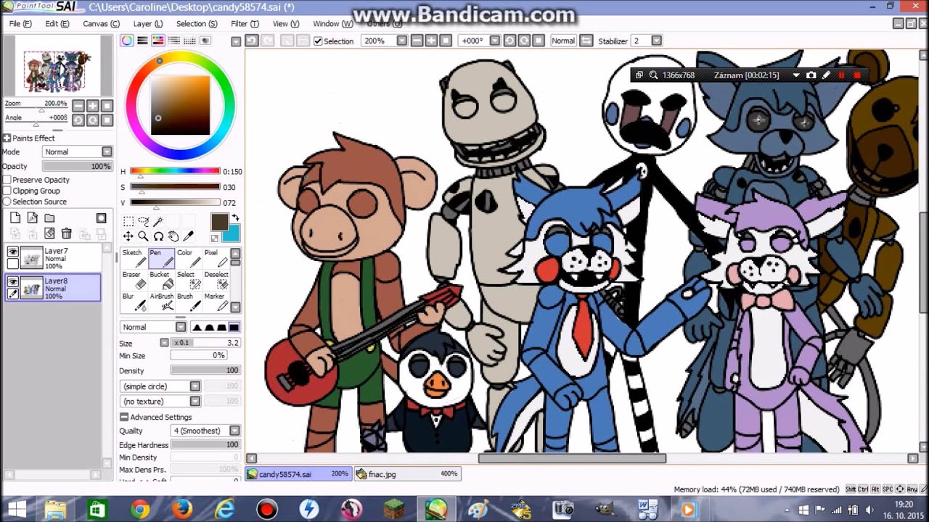
Task: Choose the lasso selection tool
Action: pos(144,221)
